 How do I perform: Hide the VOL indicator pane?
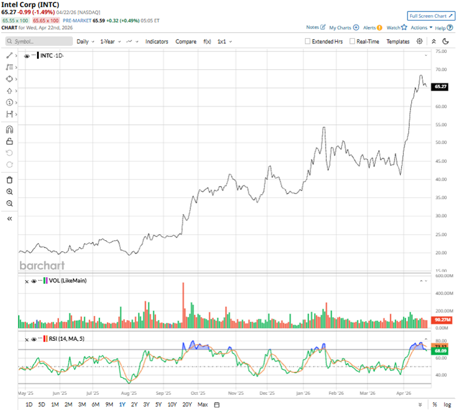(x=34, y=281)
